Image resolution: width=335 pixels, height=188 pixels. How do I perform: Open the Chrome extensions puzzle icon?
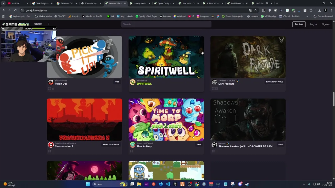(311, 10)
